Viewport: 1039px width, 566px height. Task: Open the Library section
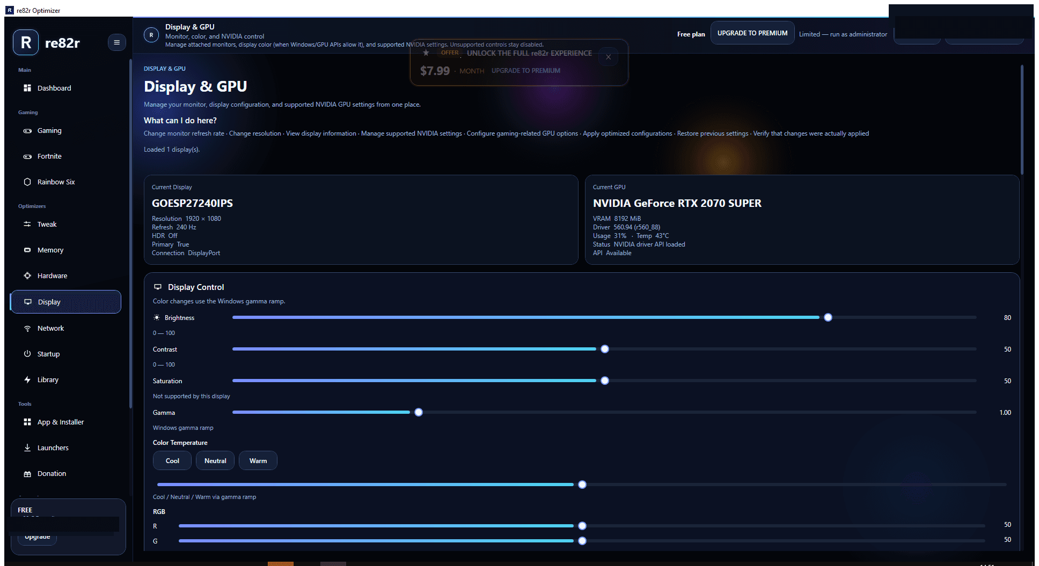[x=65, y=379]
